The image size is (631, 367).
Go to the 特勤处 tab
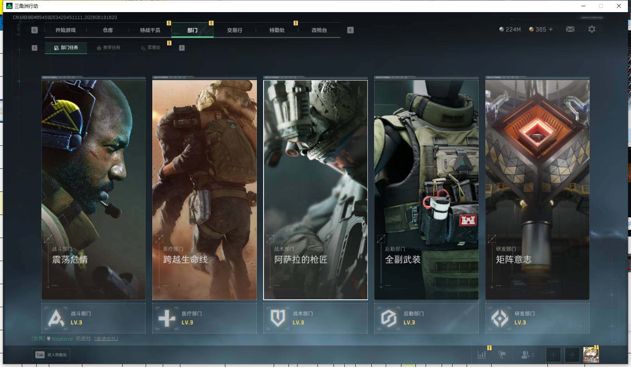point(277,30)
